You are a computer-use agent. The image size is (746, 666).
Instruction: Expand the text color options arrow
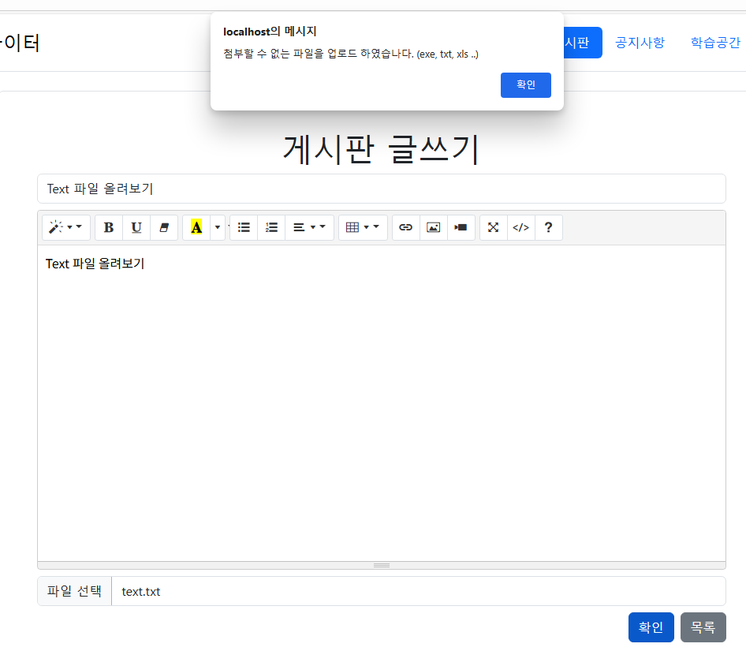click(218, 227)
